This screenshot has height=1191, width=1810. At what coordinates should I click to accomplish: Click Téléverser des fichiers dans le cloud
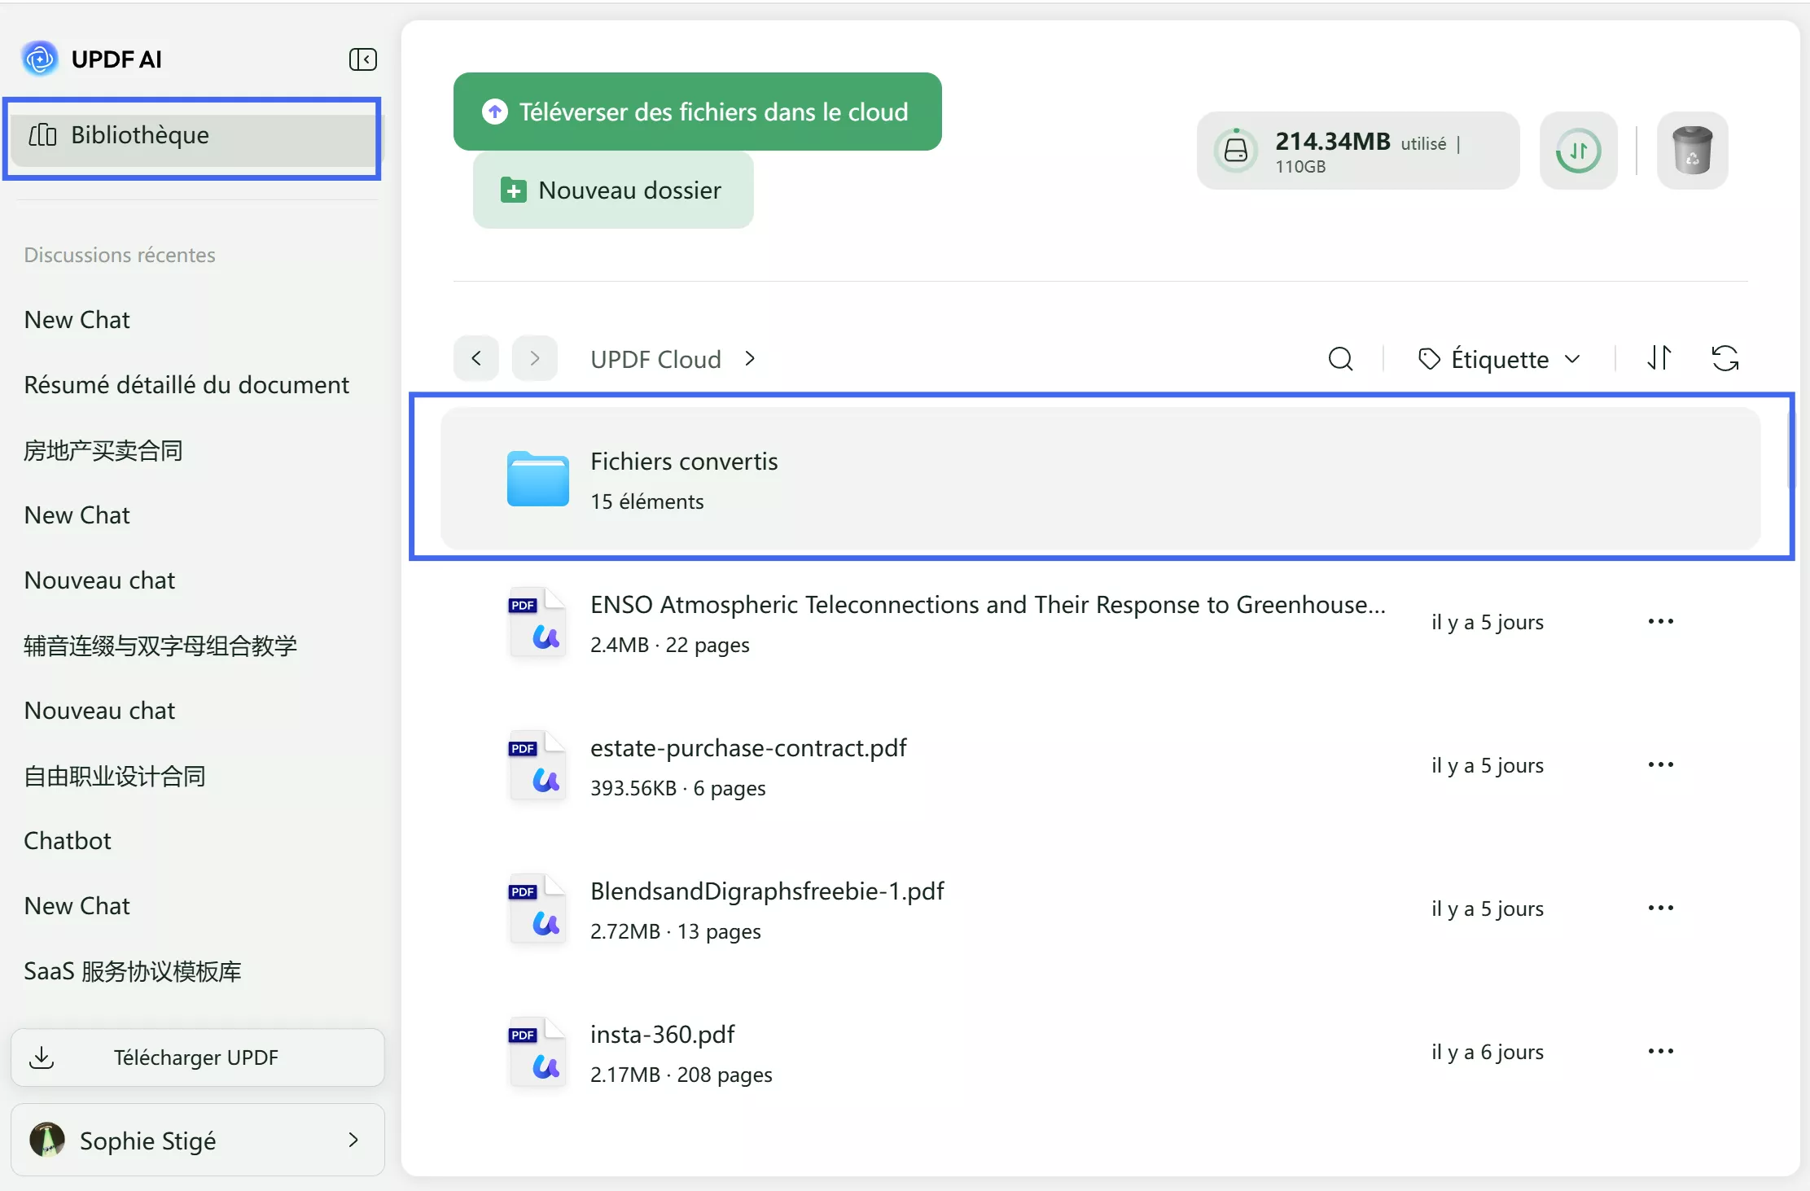click(x=697, y=112)
